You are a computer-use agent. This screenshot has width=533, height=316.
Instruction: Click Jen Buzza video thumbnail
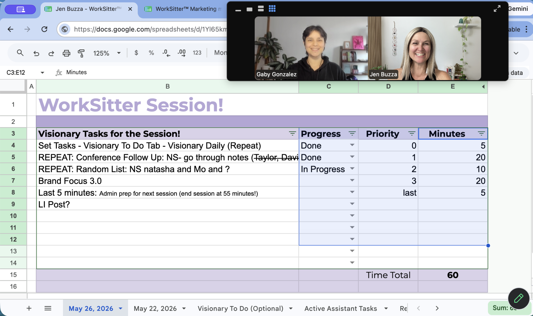[424, 48]
